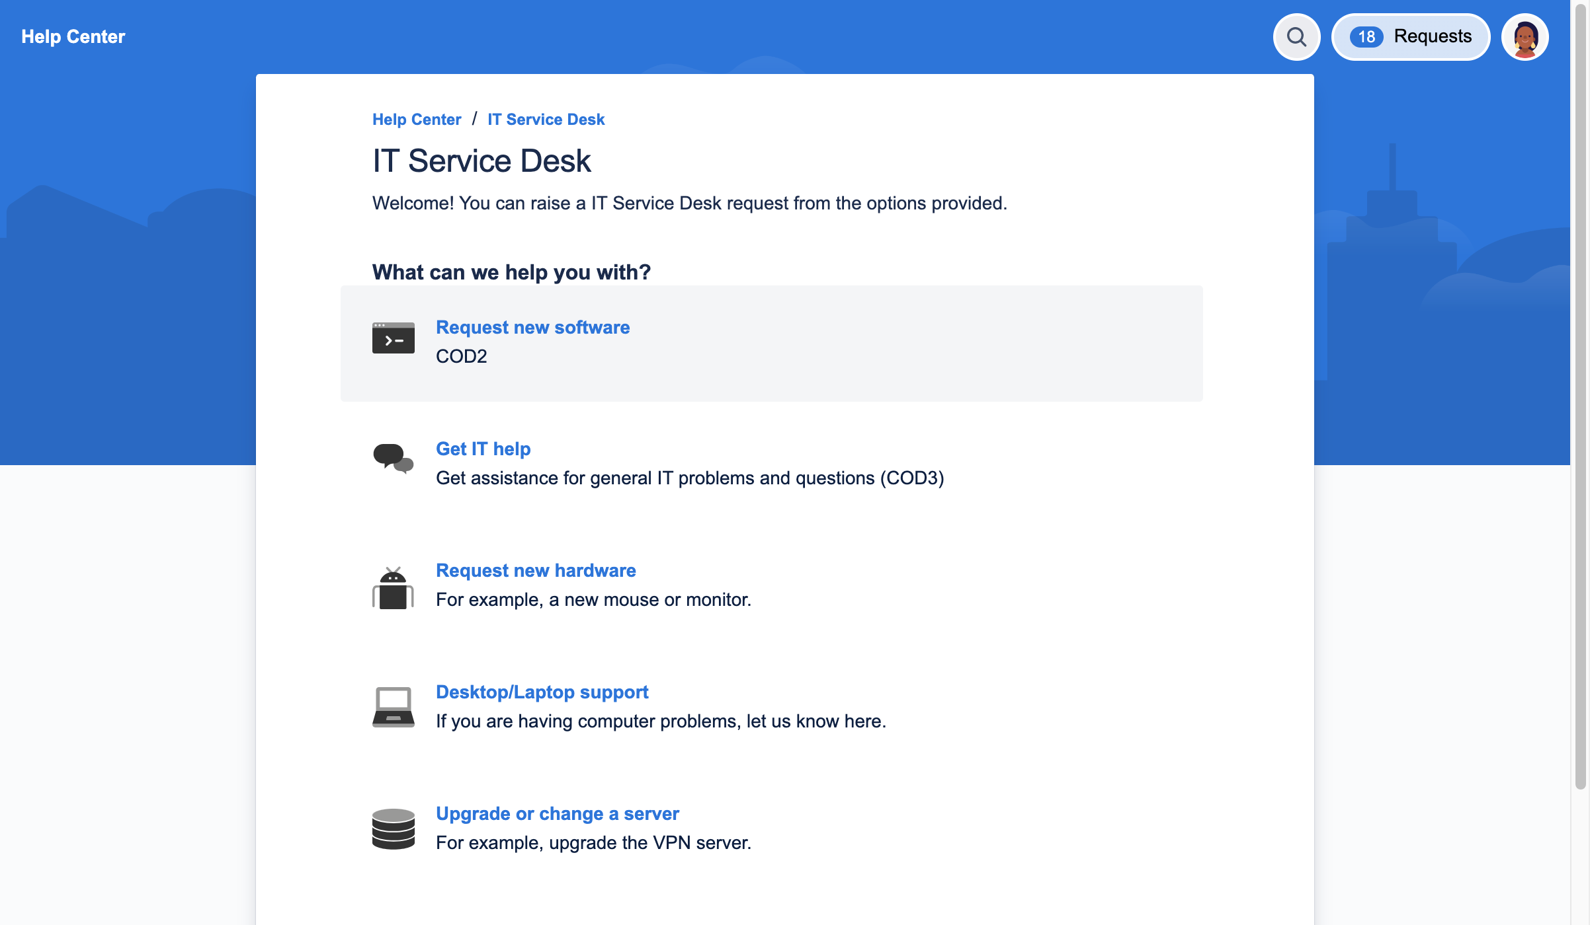
Task: Click Upgrade or change a server option
Action: pyautogui.click(x=556, y=813)
